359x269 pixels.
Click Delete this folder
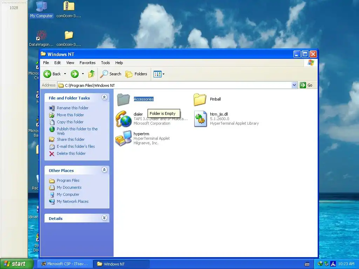pos(71,153)
